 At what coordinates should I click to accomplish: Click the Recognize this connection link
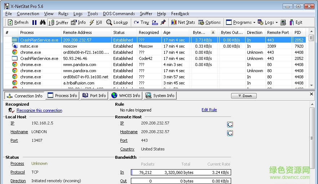[39, 110]
